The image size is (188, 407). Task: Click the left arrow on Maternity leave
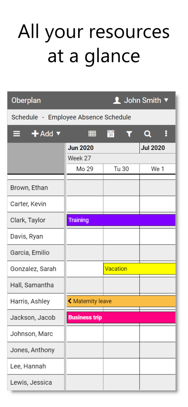click(70, 301)
